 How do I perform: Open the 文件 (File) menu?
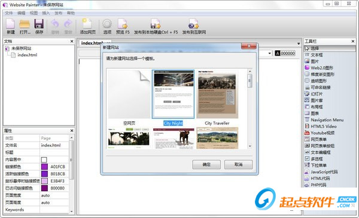[9, 13]
